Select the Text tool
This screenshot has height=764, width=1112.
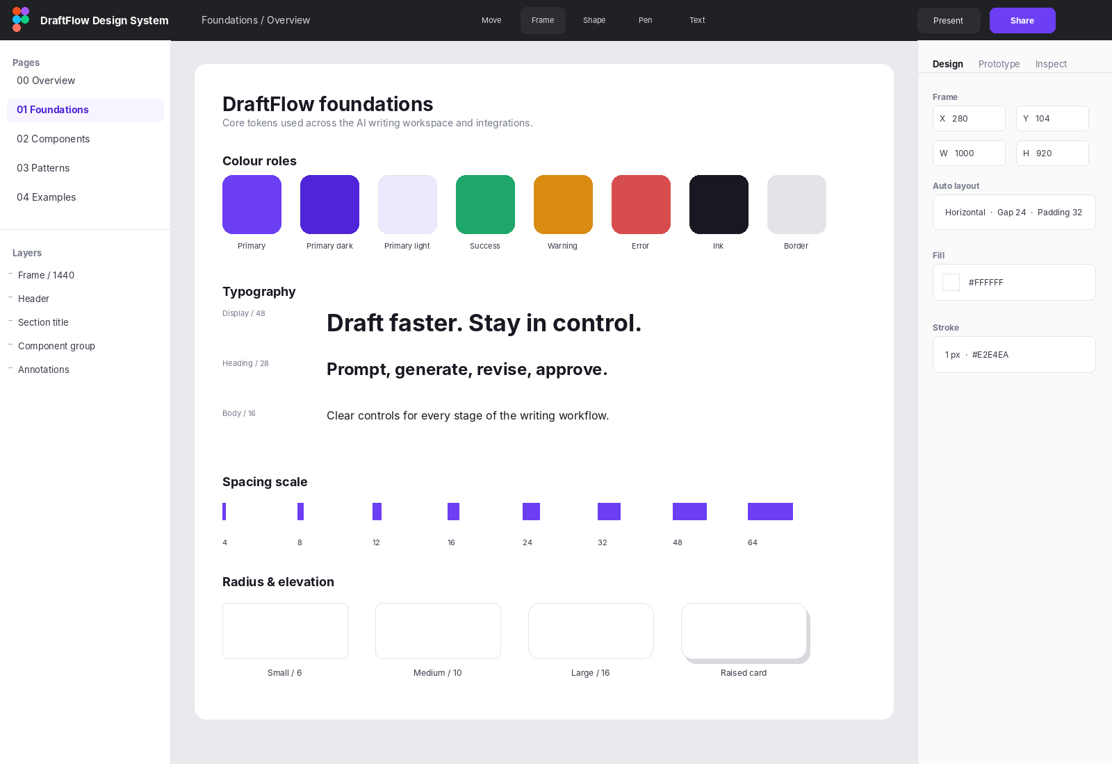(697, 20)
